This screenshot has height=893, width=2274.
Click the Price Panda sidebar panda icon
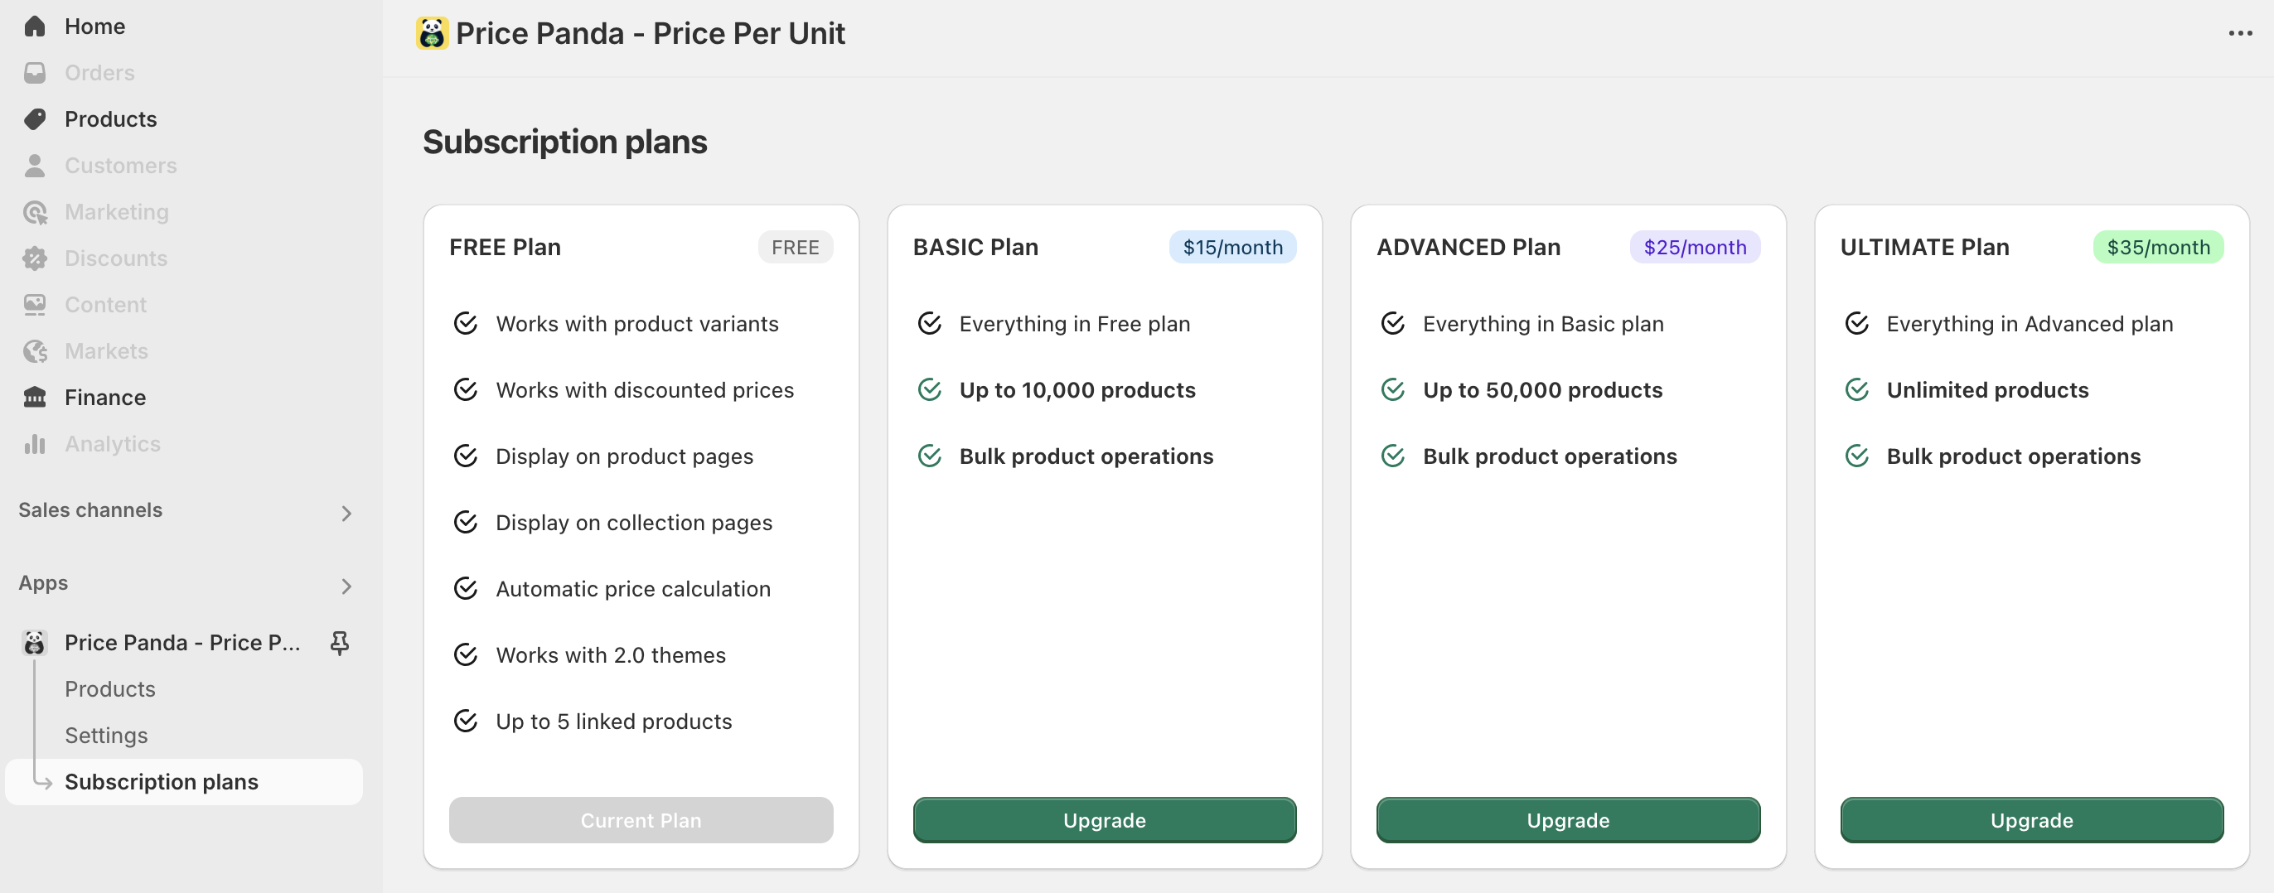[35, 642]
